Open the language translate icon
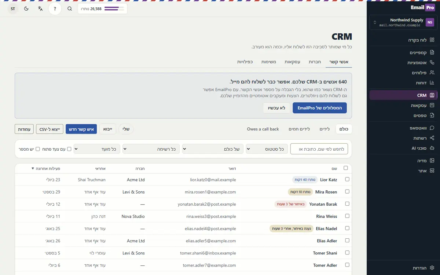 [40, 9]
